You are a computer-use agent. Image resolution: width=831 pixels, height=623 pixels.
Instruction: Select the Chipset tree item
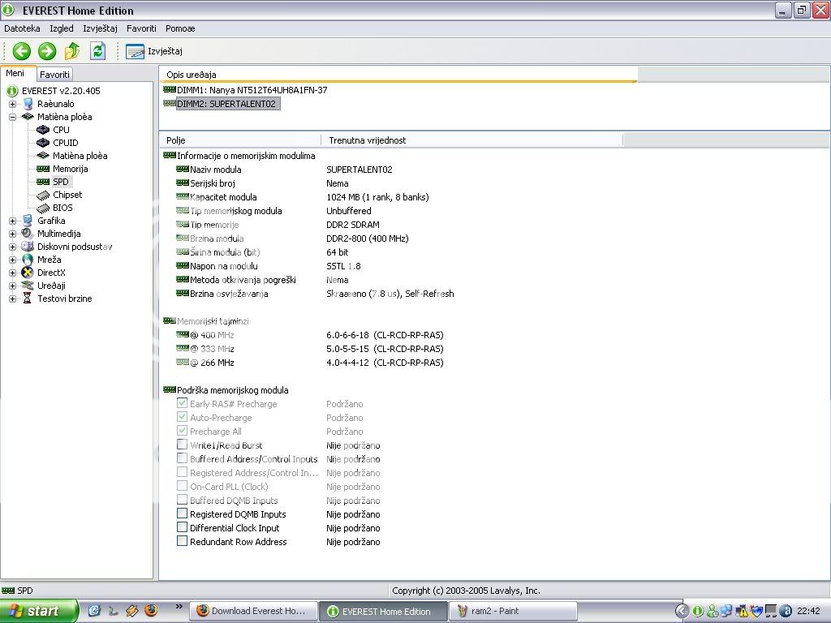[x=67, y=195]
